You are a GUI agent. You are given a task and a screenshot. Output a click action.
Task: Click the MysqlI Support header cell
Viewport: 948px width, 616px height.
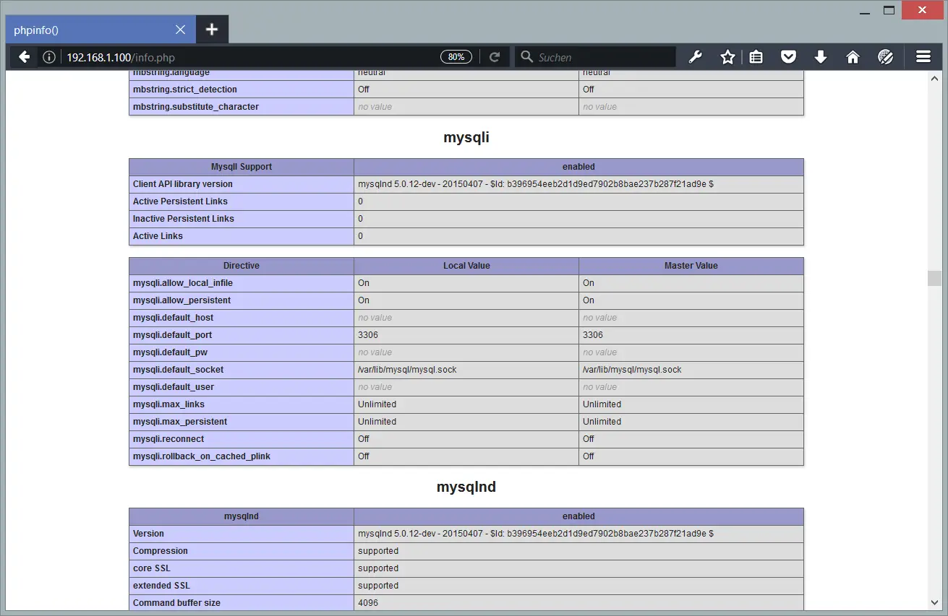[242, 167]
